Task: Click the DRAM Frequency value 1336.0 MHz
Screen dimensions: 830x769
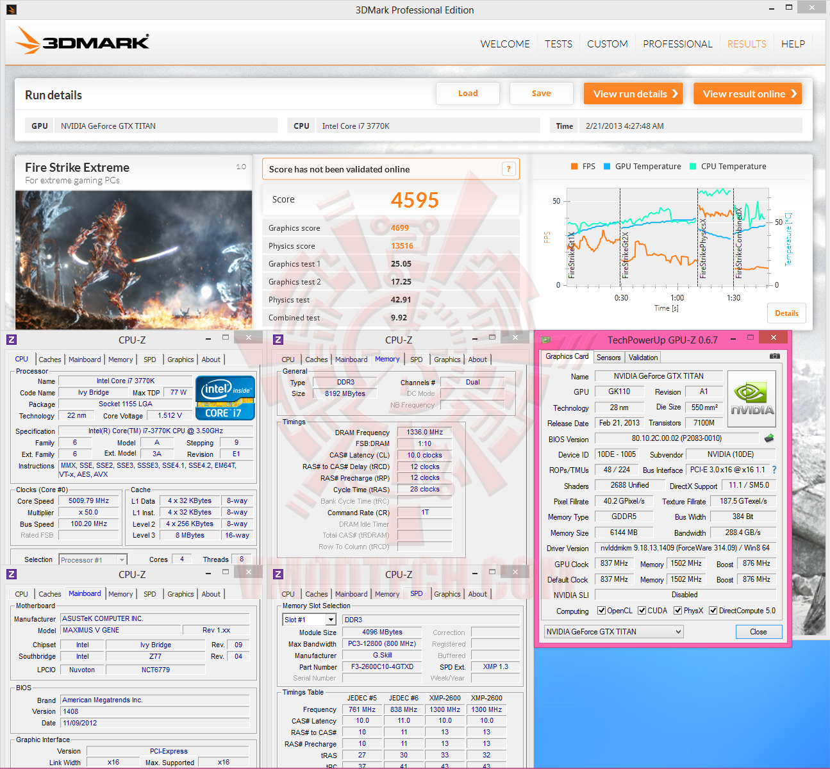Action: [424, 433]
